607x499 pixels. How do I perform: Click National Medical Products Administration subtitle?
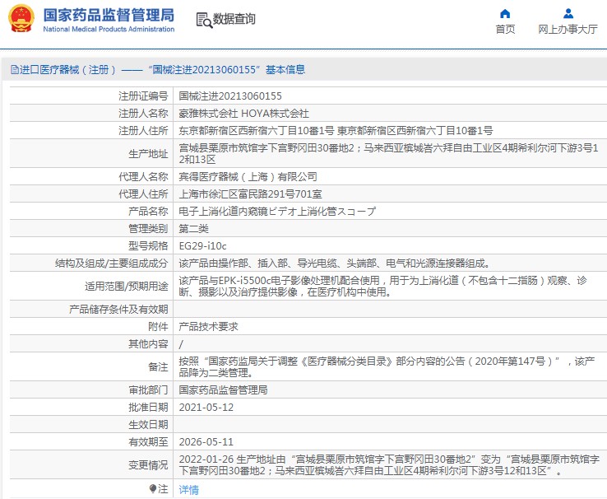pos(109,29)
